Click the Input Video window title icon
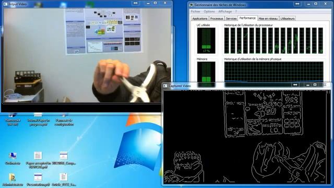 click(x=6, y=4)
